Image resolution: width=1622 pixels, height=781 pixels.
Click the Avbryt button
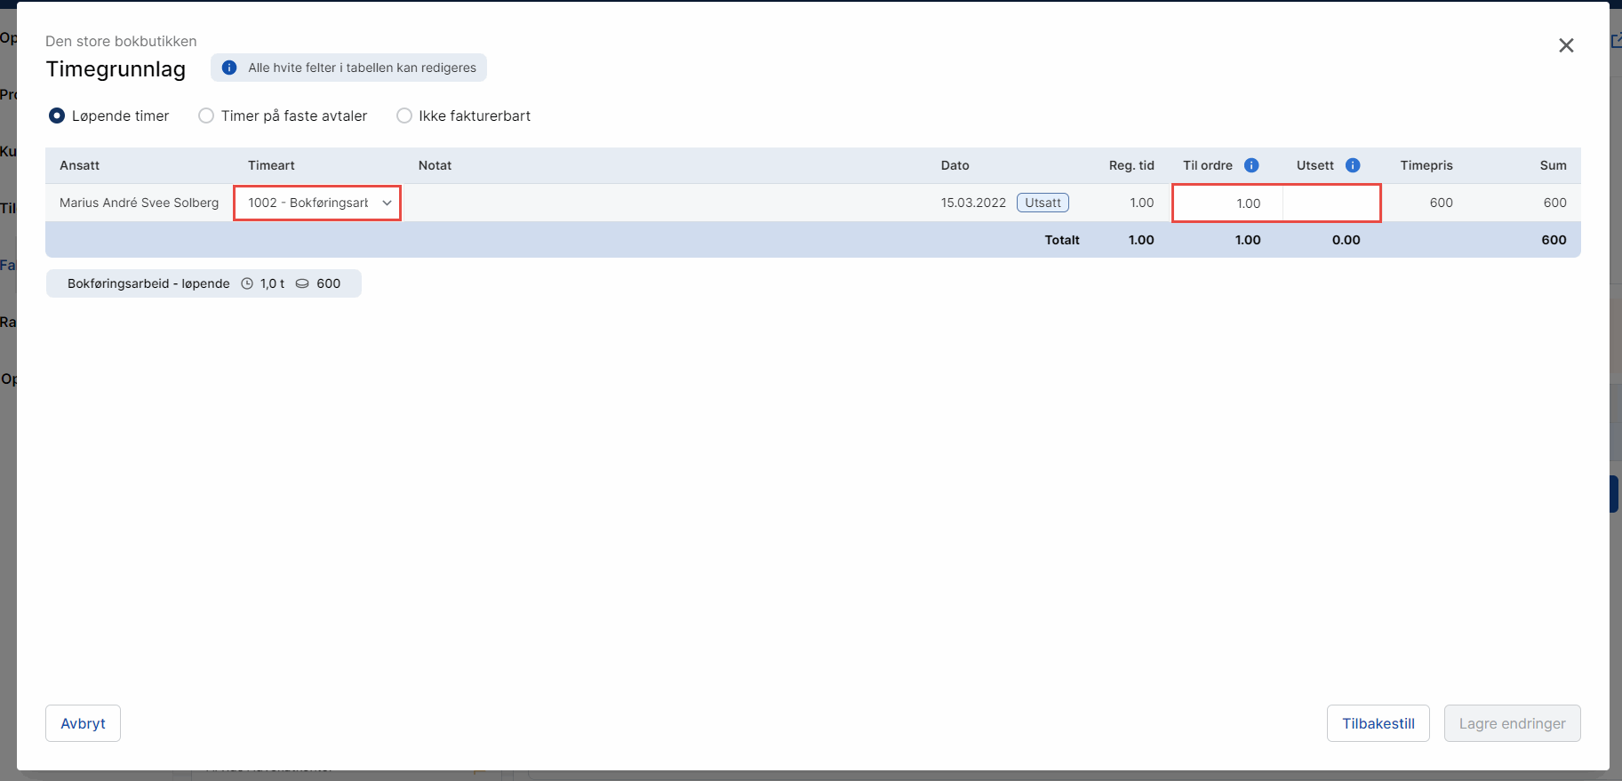[83, 723]
